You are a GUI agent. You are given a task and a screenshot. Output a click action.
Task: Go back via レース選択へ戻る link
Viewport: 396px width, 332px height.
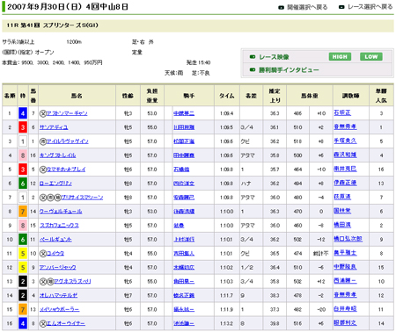click(370, 7)
